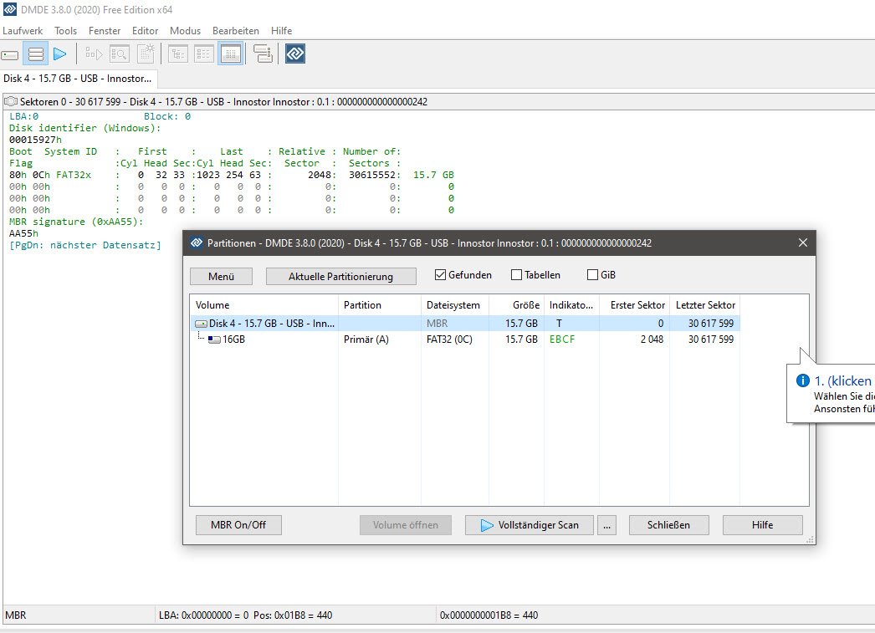The height and width of the screenshot is (633, 875).
Task: Click the select drive toolbar icon
Action: pyautogui.click(x=10, y=54)
